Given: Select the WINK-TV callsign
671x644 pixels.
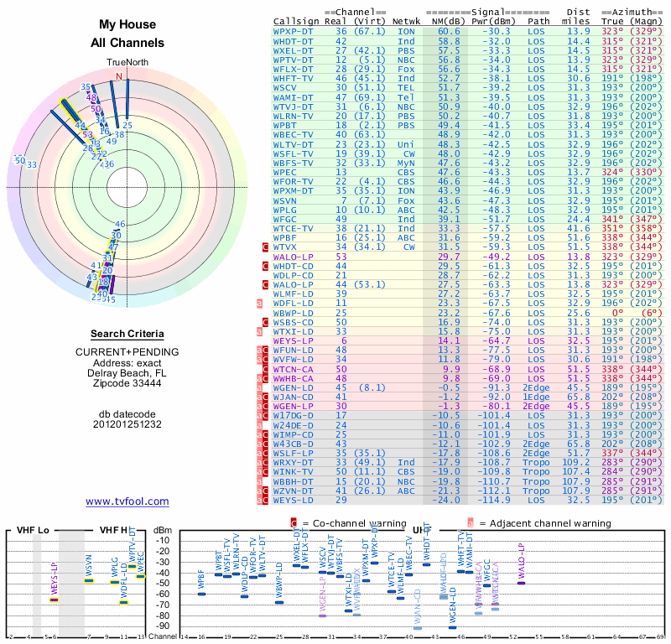Looking at the screenshot, I should click(x=293, y=471).
